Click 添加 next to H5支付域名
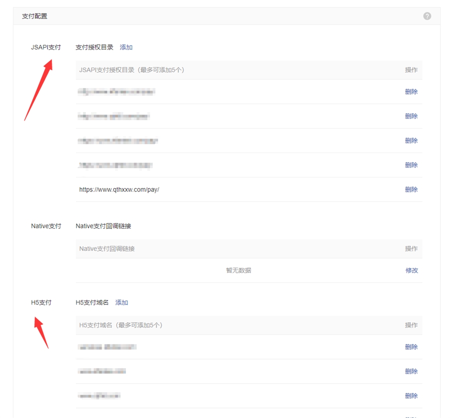 (121, 302)
